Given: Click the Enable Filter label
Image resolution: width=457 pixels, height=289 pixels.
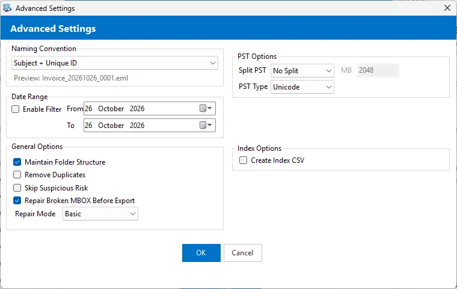Looking at the screenshot, I should (42, 109).
